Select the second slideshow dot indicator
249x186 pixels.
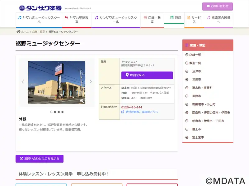55,112
